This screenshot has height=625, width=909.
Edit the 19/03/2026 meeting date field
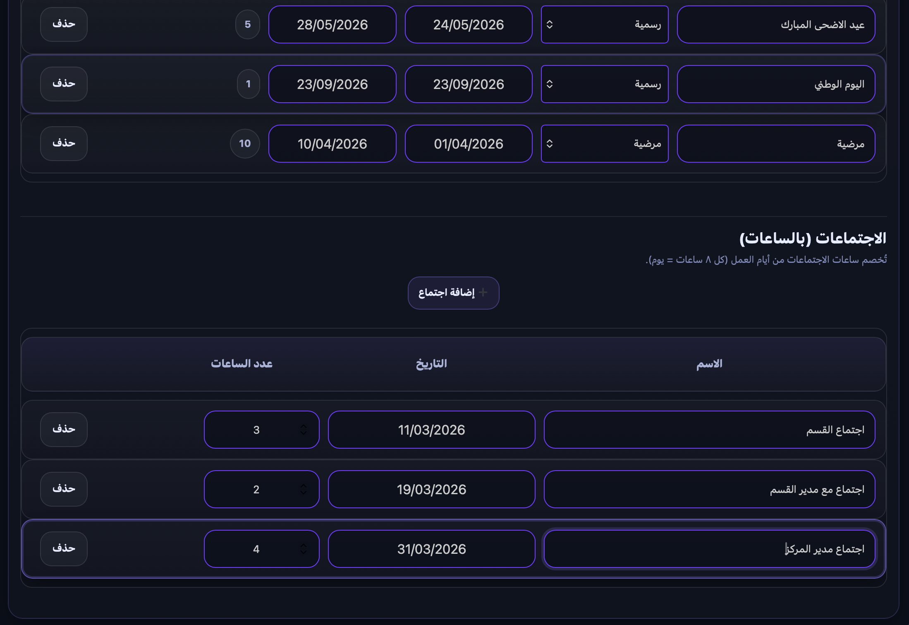coord(431,489)
